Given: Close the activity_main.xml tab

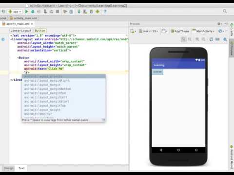Looking at the screenshot, I should tap(32, 24).
